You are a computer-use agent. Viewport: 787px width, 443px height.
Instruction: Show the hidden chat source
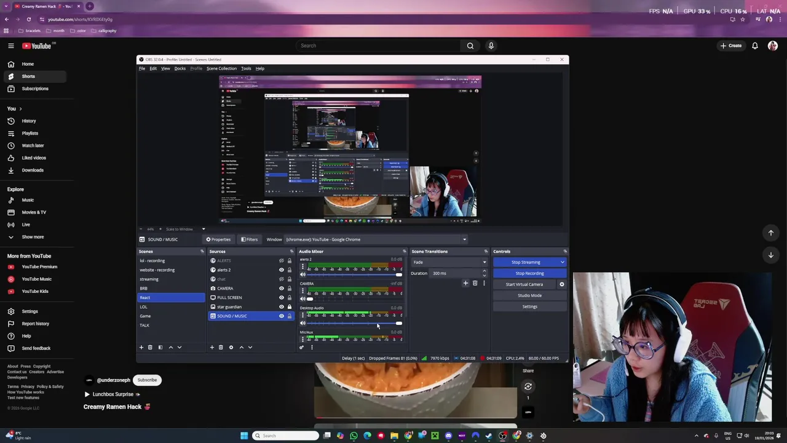[282, 279]
